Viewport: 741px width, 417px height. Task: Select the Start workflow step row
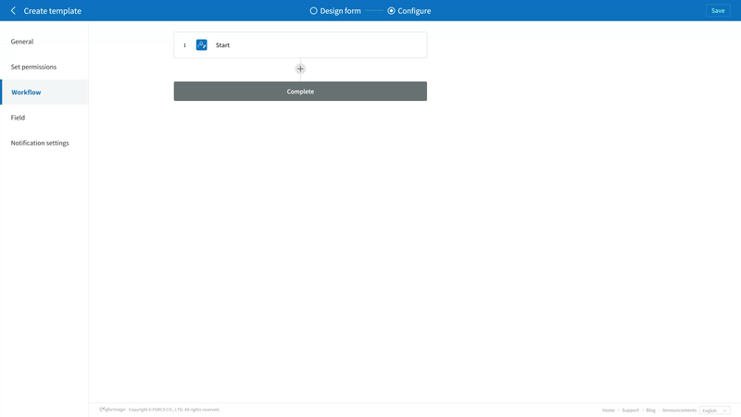(x=300, y=44)
